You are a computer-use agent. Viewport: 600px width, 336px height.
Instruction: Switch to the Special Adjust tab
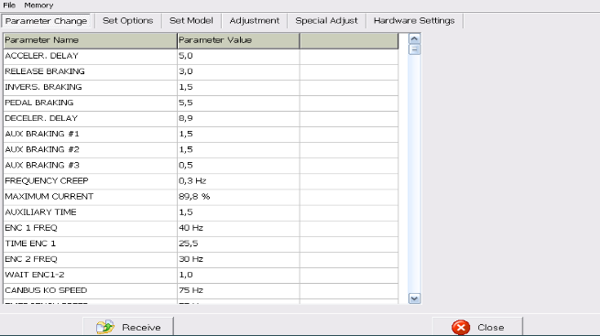click(326, 21)
